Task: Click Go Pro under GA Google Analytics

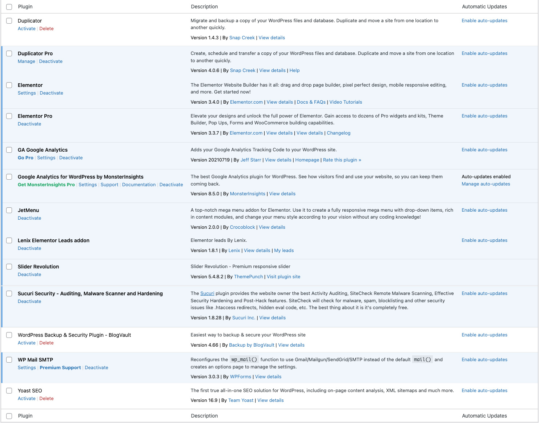Action: [x=25, y=158]
